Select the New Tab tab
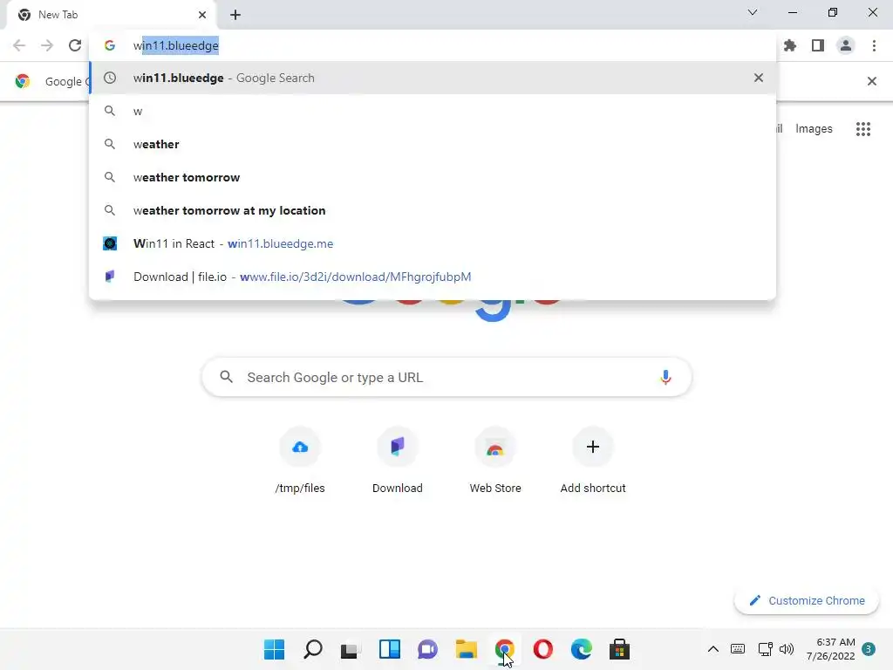The height and width of the screenshot is (670, 893). tap(111, 15)
